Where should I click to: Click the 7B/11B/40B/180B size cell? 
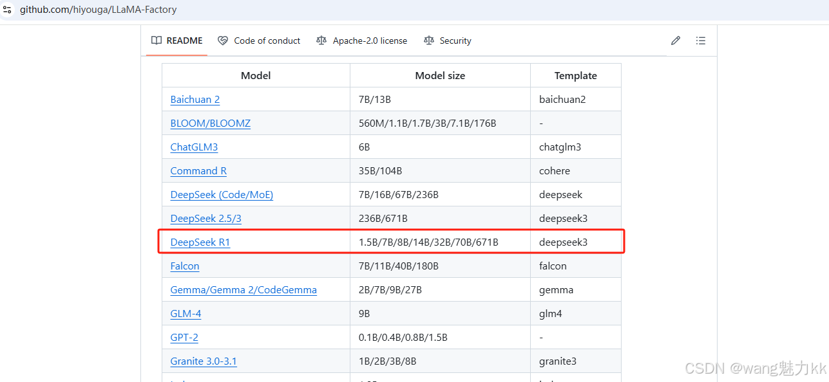pos(440,266)
